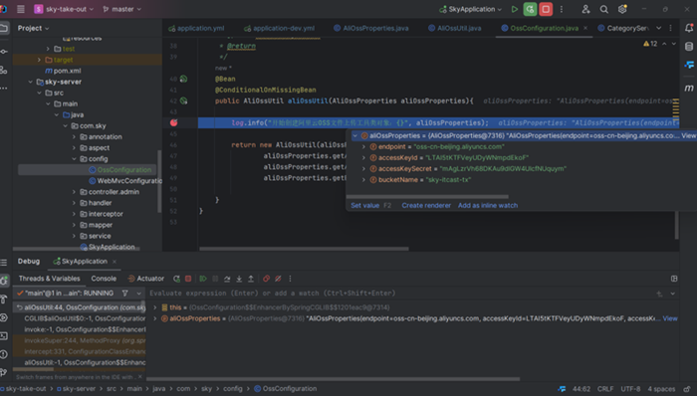Open the sky-take-out project dropdown
697x396 pixels.
coord(64,9)
